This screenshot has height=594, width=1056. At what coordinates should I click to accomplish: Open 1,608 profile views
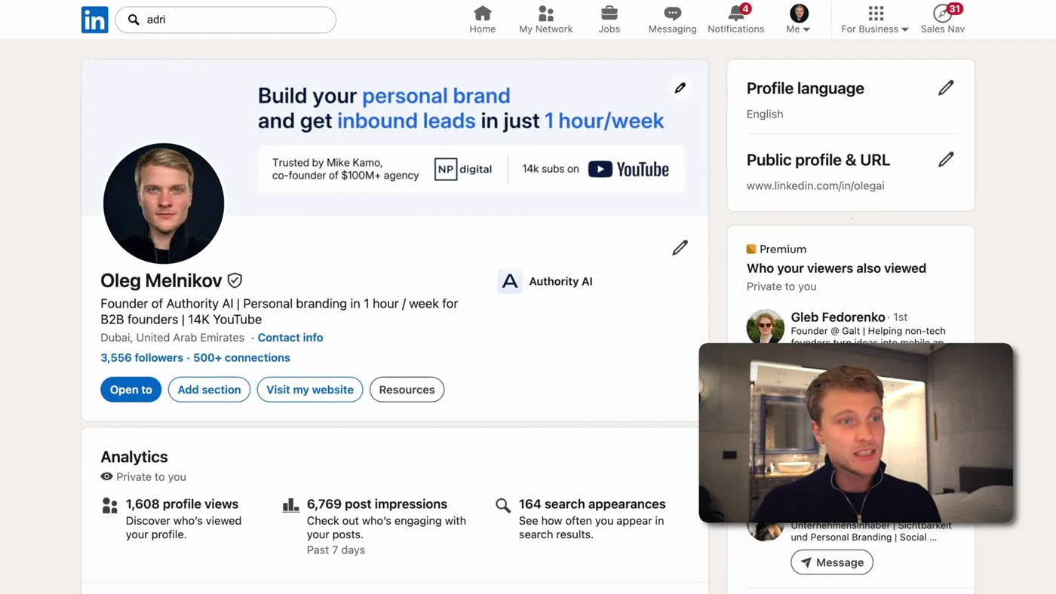tap(182, 504)
